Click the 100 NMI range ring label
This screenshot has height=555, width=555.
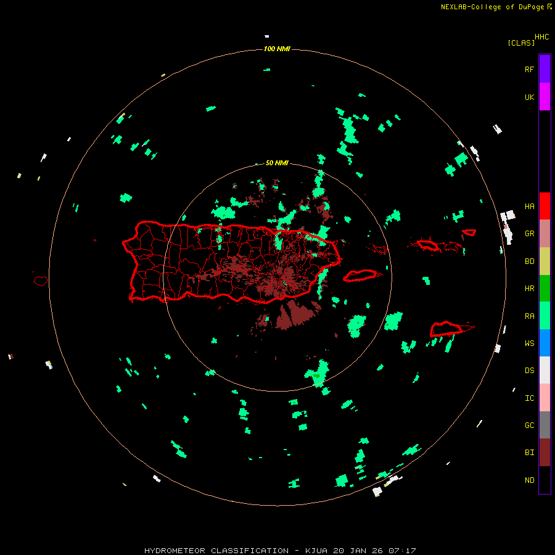click(x=277, y=49)
